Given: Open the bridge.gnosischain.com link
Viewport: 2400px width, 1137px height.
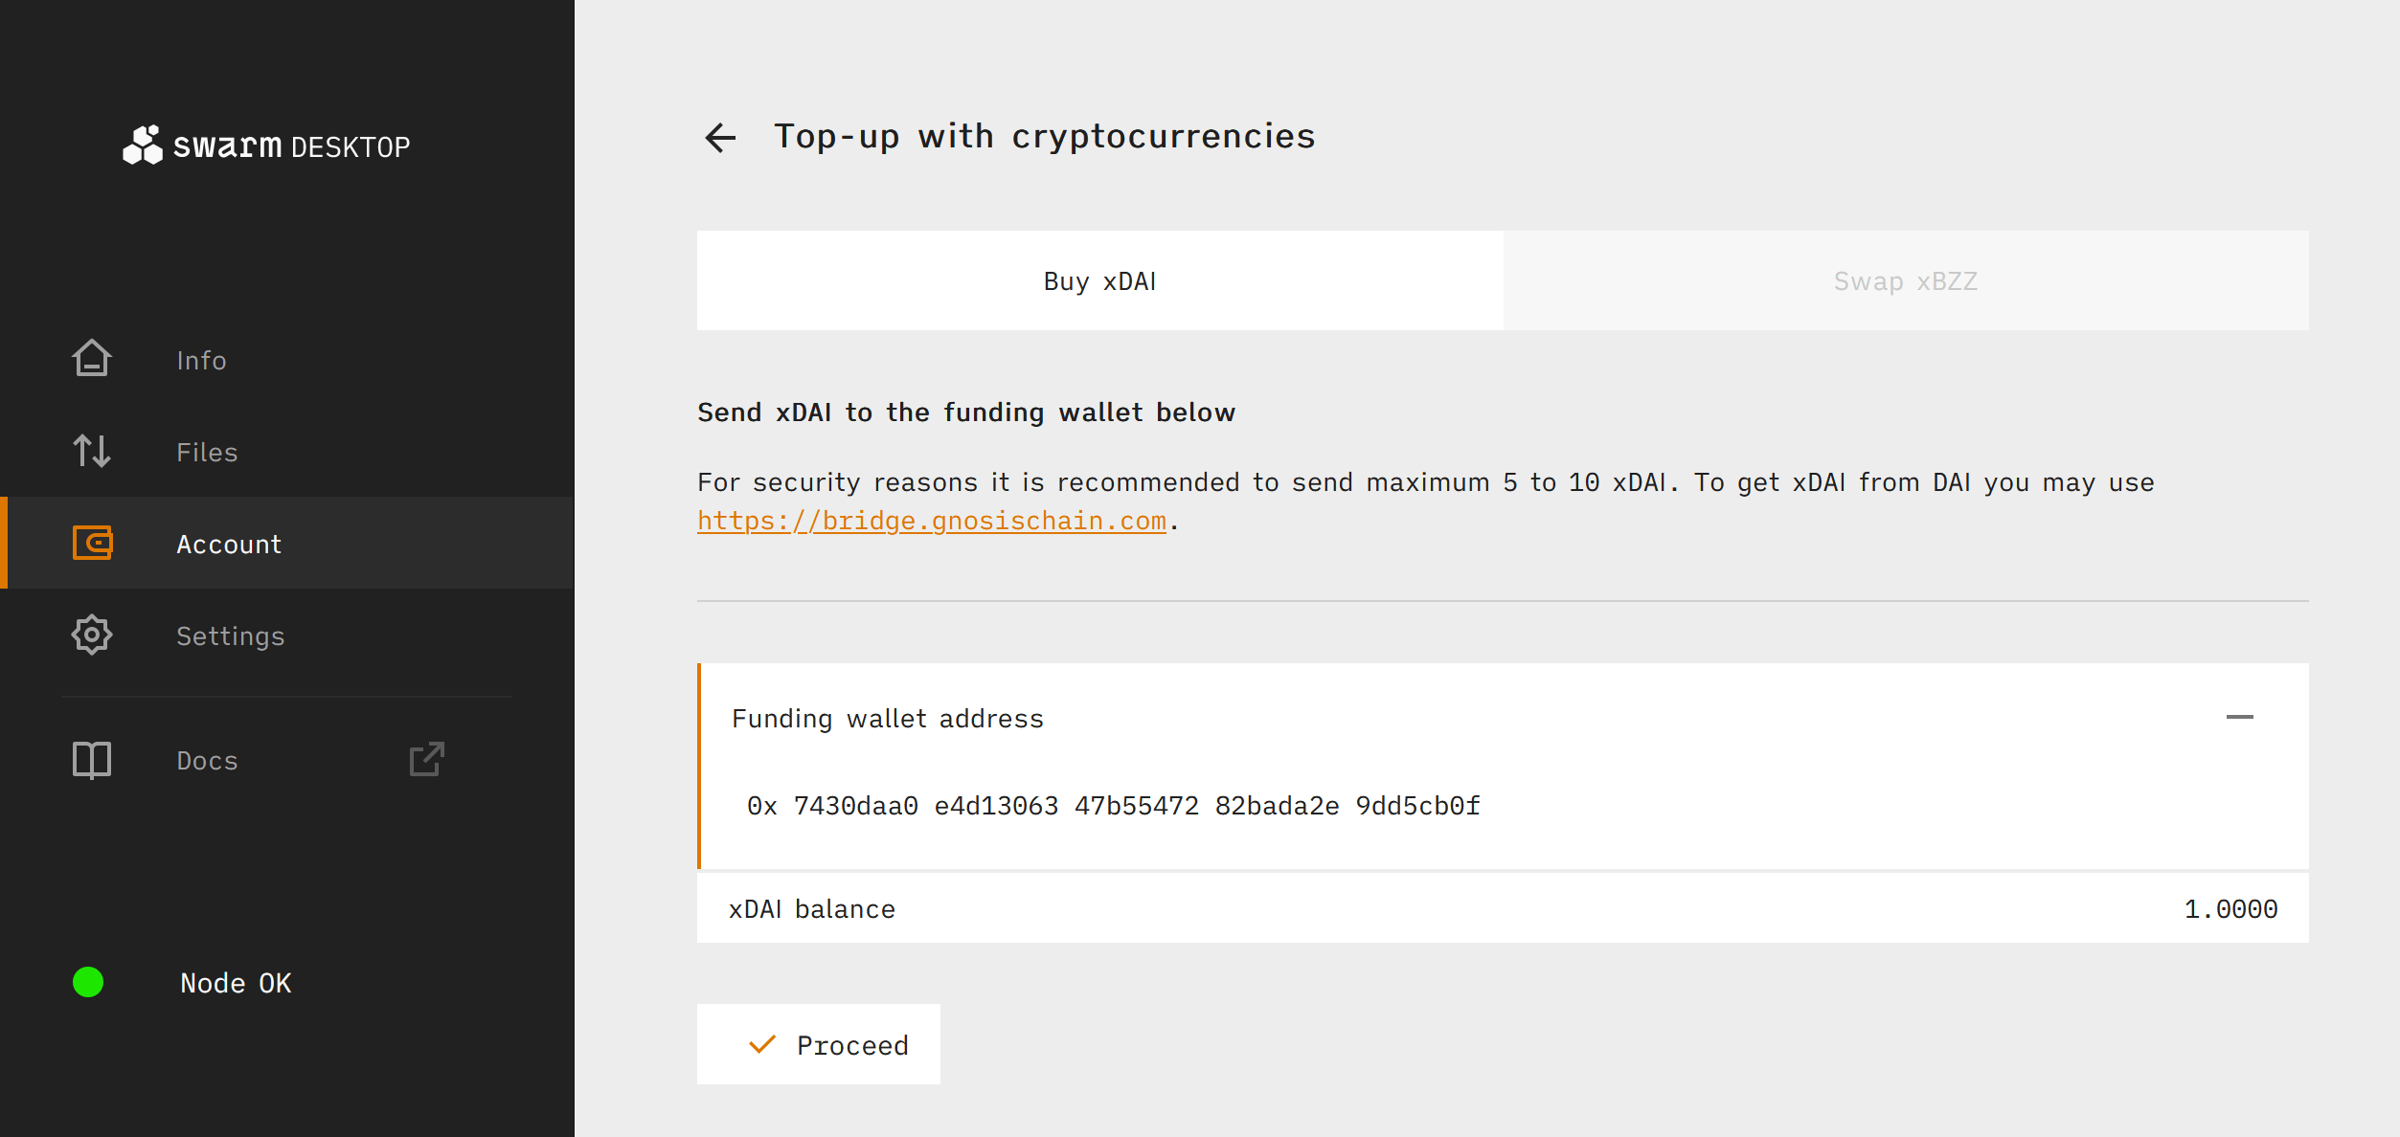Looking at the screenshot, I should 931,522.
